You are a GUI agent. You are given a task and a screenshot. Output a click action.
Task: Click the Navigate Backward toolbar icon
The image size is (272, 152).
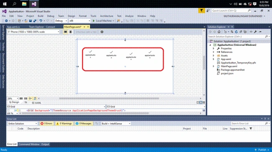click(6, 21)
